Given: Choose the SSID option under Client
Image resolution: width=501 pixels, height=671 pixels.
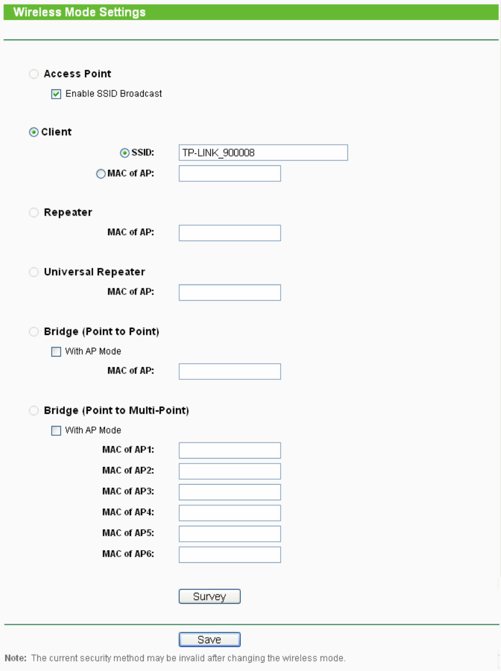Looking at the screenshot, I should 125,152.
